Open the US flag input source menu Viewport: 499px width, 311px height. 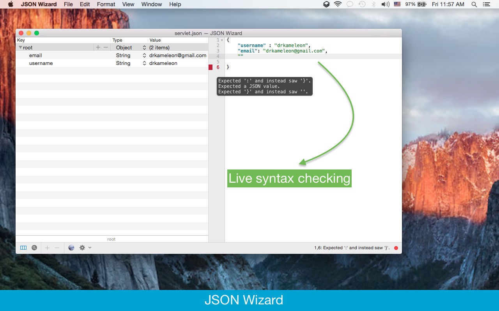tap(397, 4)
